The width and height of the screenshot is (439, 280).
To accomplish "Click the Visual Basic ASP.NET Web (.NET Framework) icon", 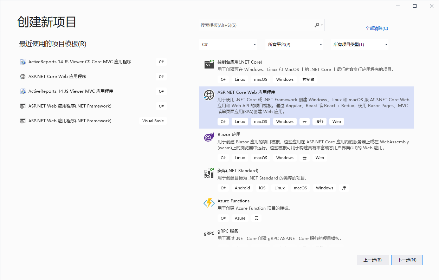I will [22, 121].
